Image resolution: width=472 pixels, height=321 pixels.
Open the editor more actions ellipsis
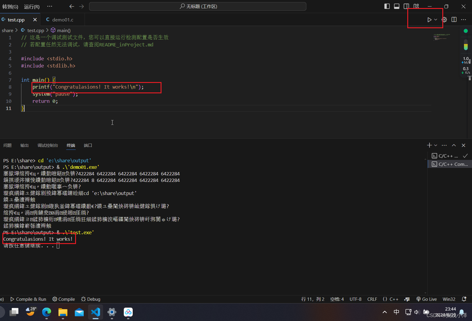click(463, 20)
